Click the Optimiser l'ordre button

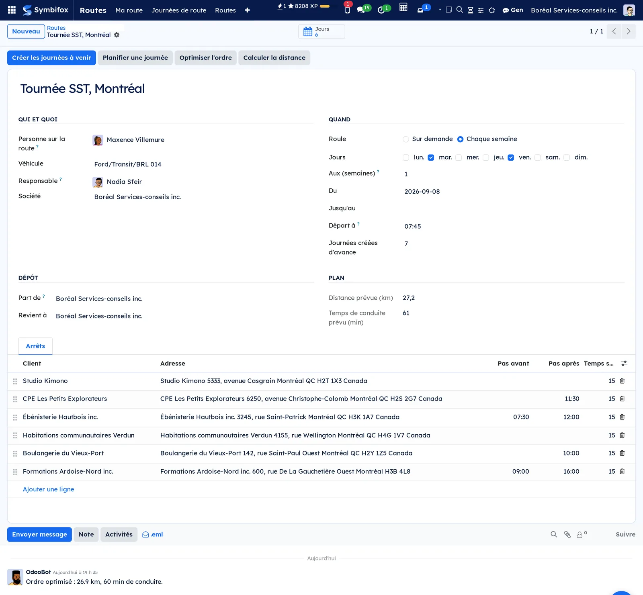tap(206, 57)
